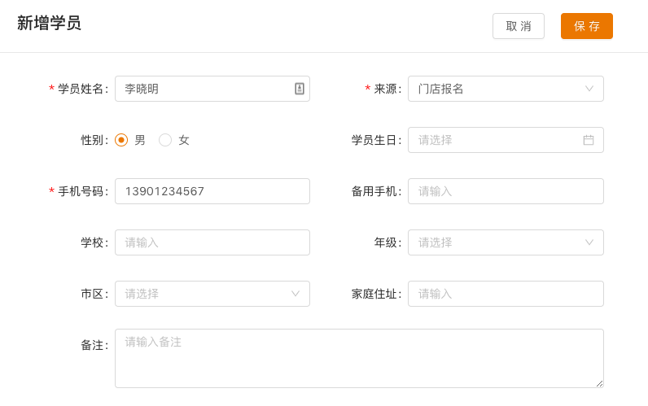Click the chevron arrow in 来源 select
This screenshot has height=406, width=648.
pyautogui.click(x=589, y=89)
